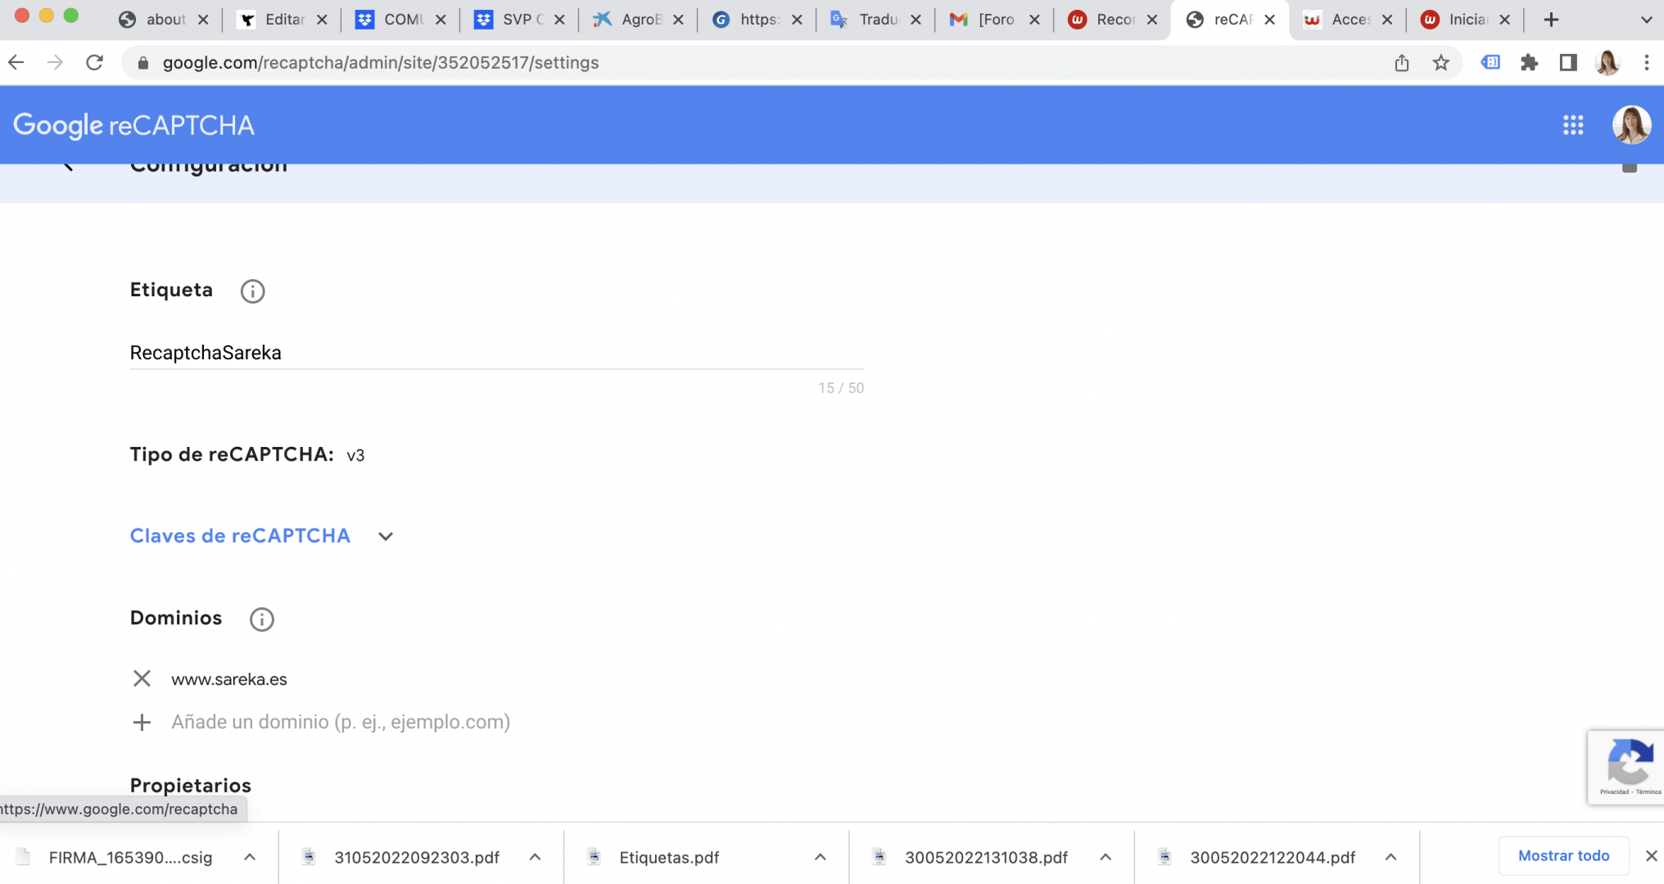Remove domain www.sareka.es

pyautogui.click(x=142, y=679)
